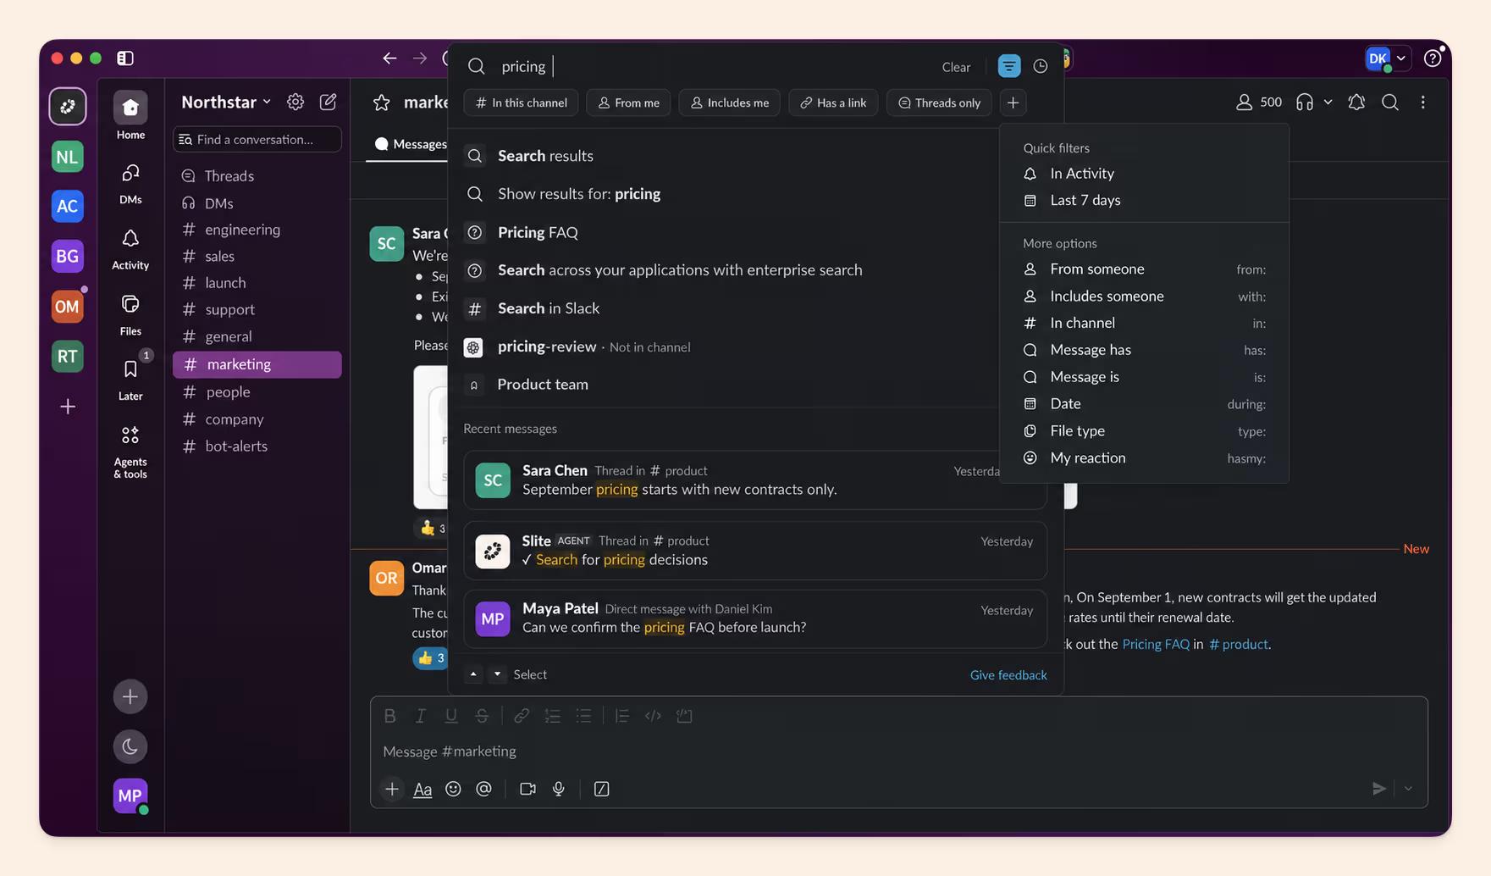The width and height of the screenshot is (1491, 876).
Task: Switch to the RT workspace
Action: click(68, 356)
